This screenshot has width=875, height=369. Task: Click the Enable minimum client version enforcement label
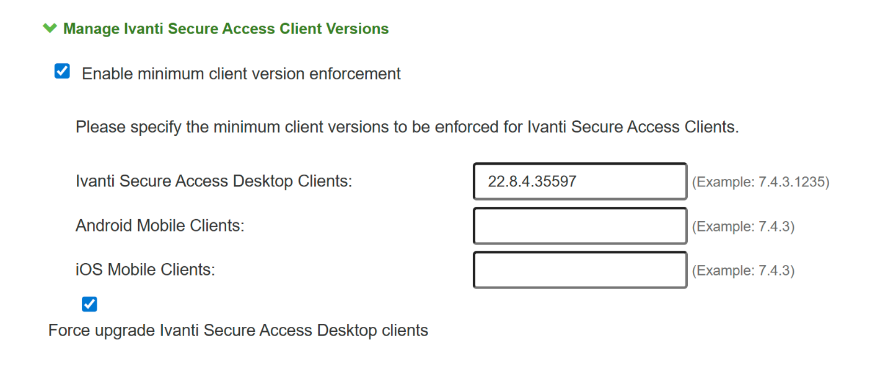coord(241,74)
